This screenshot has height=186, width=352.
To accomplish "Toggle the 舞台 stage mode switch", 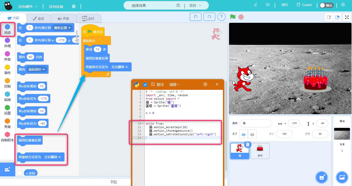I will [326, 5].
